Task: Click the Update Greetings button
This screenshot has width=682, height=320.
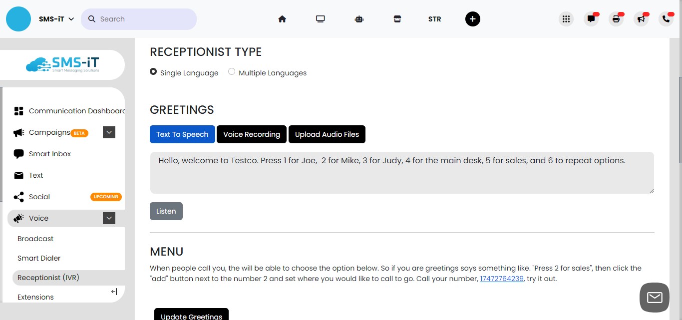Action: (191, 316)
